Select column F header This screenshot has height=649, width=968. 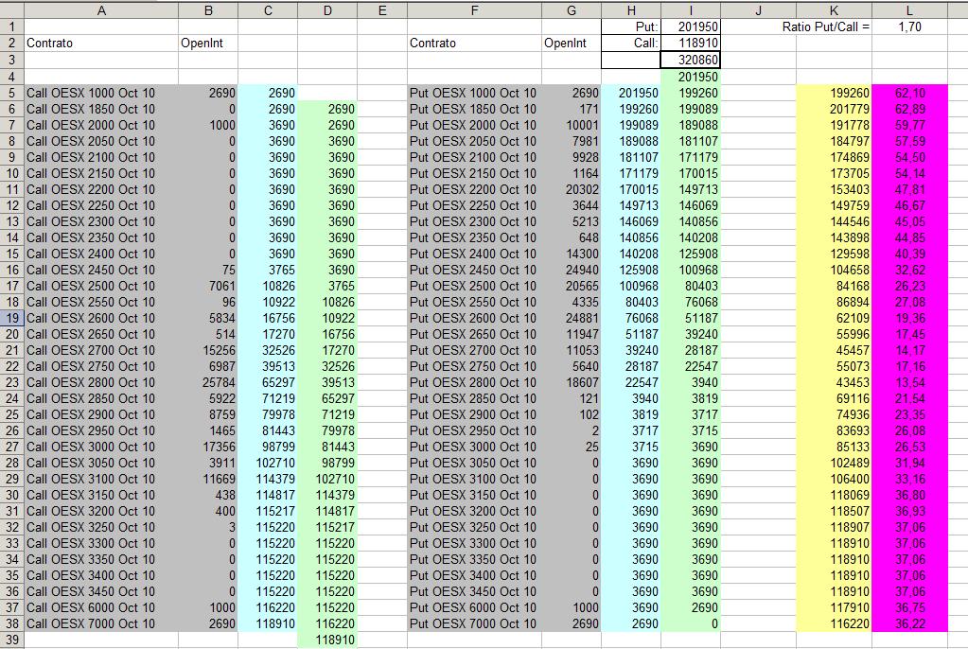474,10
